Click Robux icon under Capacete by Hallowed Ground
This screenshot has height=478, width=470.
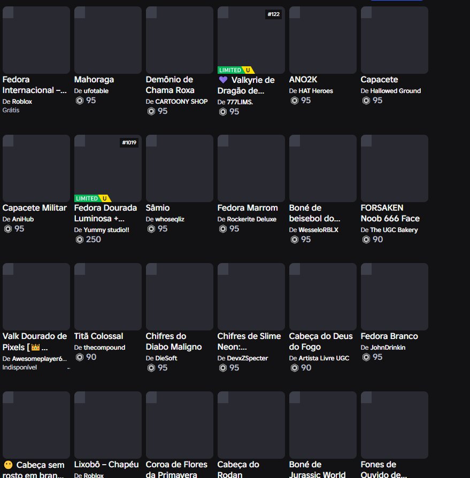click(x=366, y=101)
